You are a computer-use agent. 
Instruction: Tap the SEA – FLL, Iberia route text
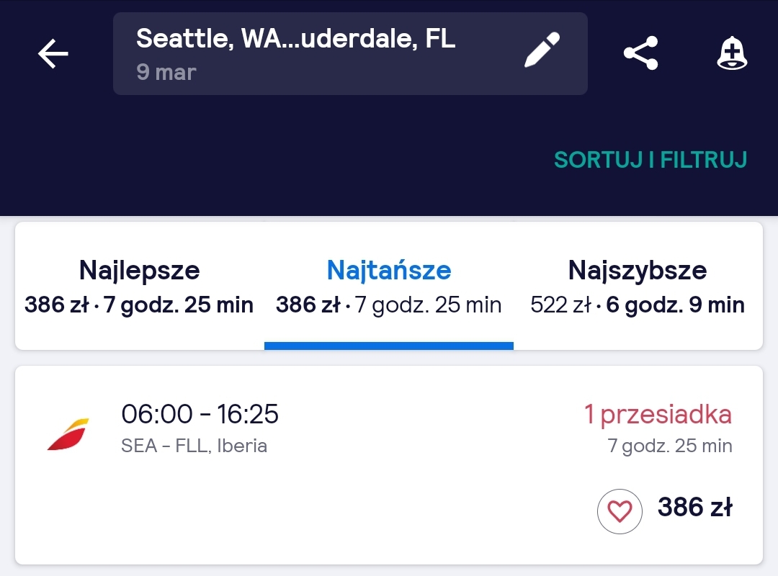pyautogui.click(x=194, y=446)
